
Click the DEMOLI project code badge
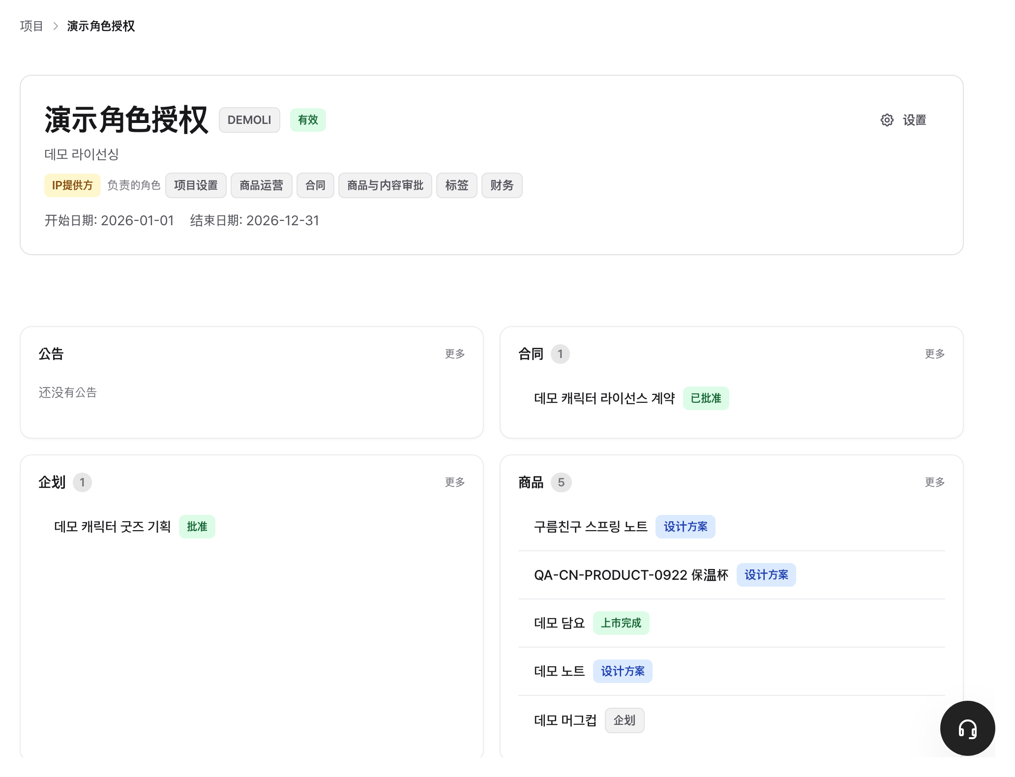pyautogui.click(x=249, y=120)
